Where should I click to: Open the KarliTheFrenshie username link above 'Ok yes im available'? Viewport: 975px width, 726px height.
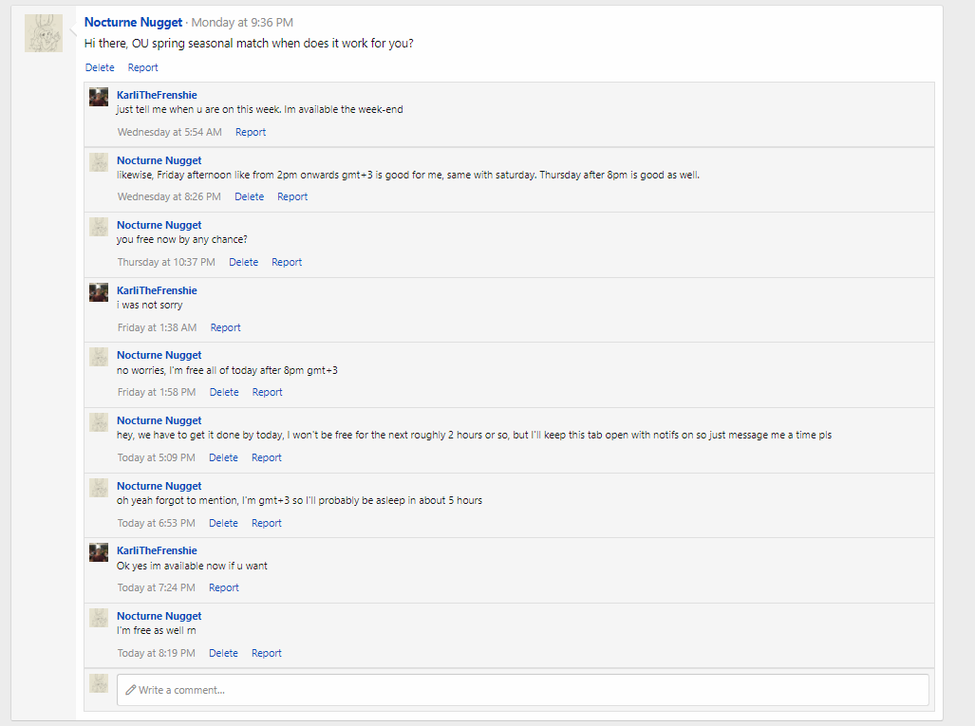click(157, 550)
